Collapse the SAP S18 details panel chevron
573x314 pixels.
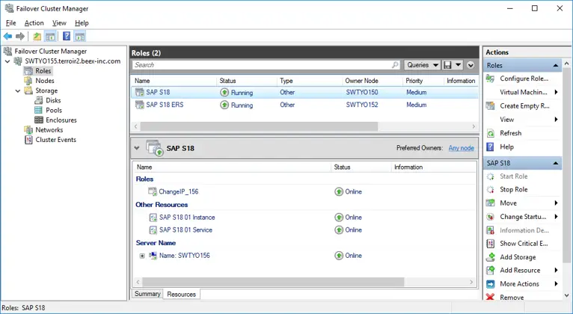[x=137, y=148]
